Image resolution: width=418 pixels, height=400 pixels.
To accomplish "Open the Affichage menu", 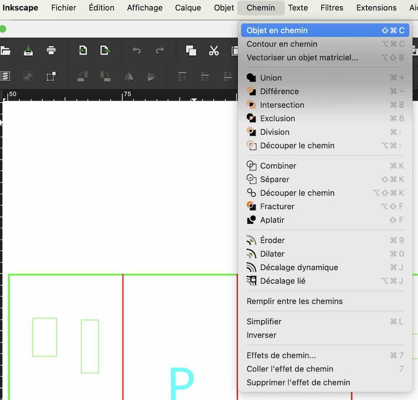I will 145,8.
